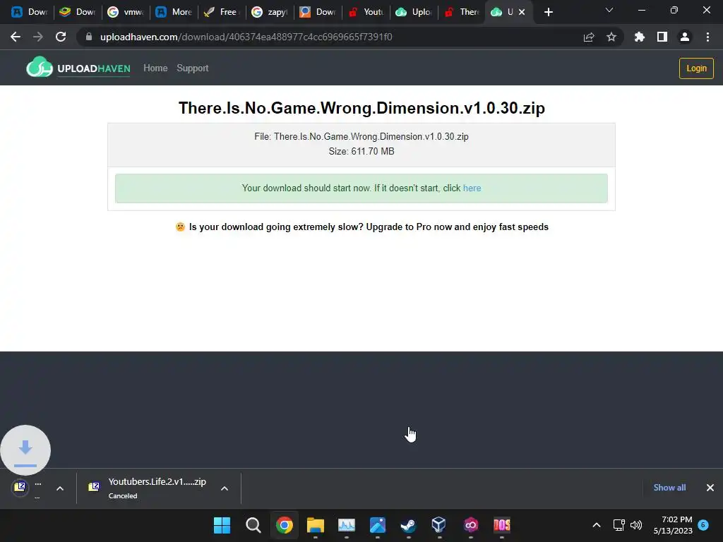Go back to the previous page

point(16,37)
